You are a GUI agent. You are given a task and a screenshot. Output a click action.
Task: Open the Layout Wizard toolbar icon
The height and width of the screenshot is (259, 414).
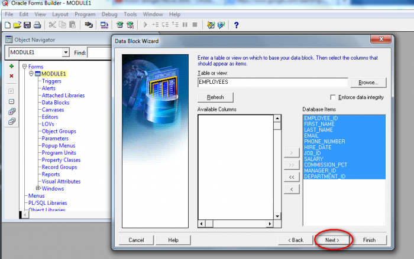coord(221,25)
